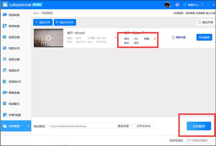Select 字幕/贴图 in the sidebar
Image resolution: width=216 pixels, height=146 pixels.
(15, 115)
